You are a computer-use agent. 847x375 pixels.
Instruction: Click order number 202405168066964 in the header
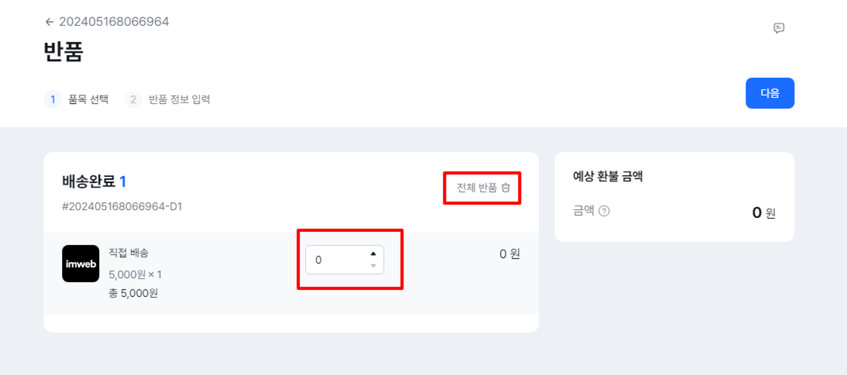(114, 22)
